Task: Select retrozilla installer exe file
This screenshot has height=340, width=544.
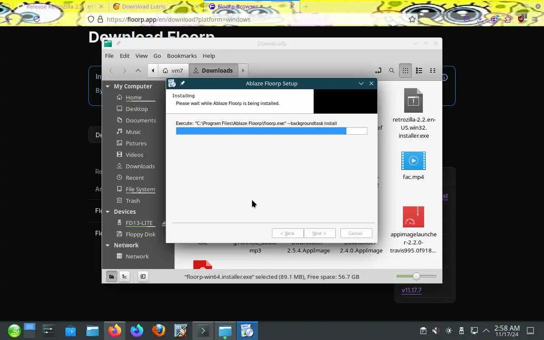Action: click(x=414, y=113)
